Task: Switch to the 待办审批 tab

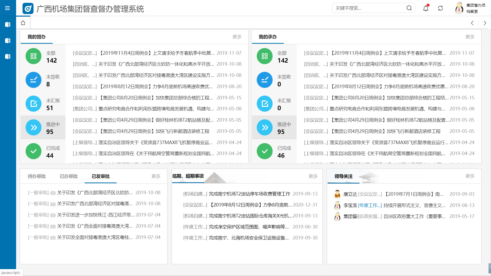Action: point(37,176)
